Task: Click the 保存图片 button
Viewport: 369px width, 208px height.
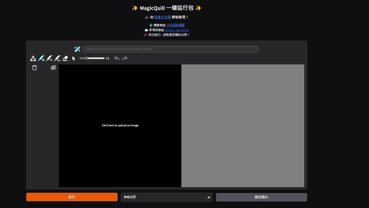Action: [261, 197]
